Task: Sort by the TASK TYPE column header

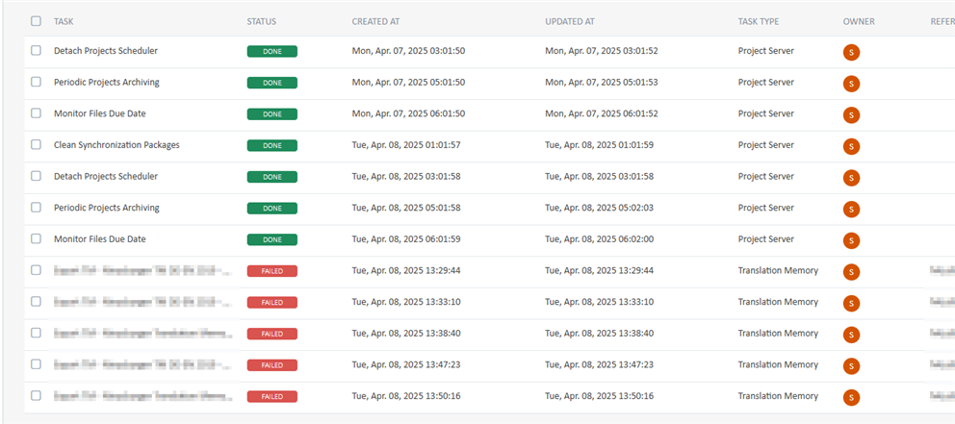Action: pyautogui.click(x=759, y=21)
